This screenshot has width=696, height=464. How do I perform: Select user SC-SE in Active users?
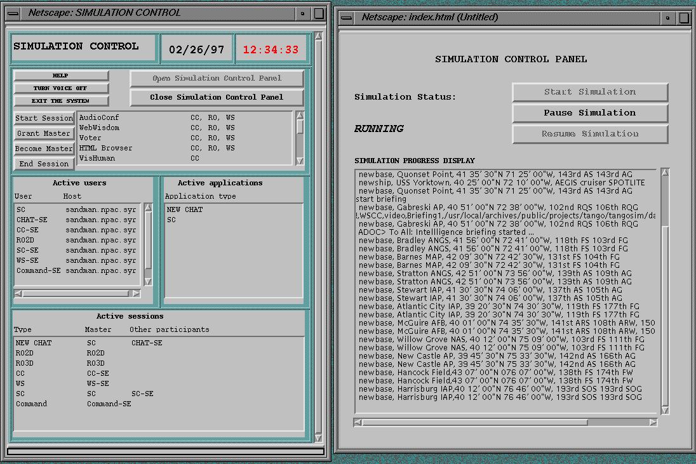[x=77, y=250]
